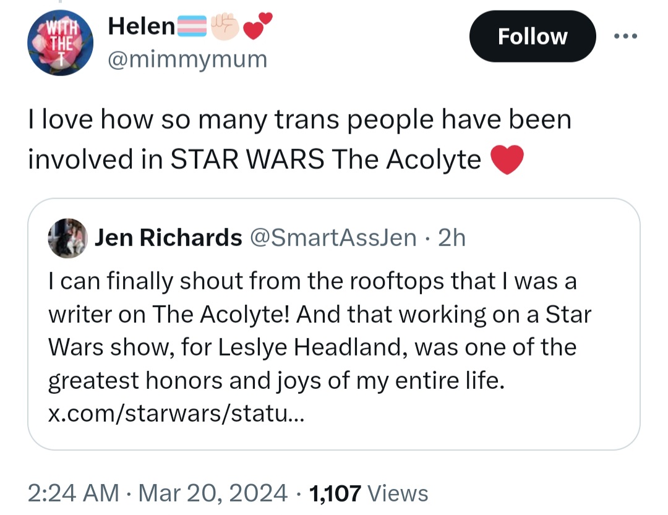
Task: Click the 1,107 Views count
Action: click(369, 493)
